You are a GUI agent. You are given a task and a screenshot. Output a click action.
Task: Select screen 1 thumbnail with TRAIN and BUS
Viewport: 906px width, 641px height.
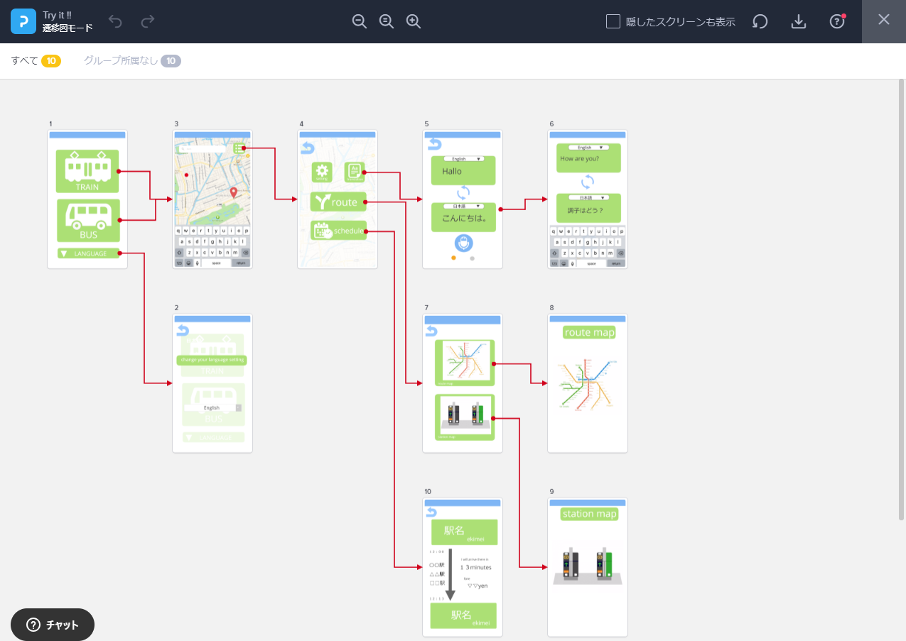87,199
